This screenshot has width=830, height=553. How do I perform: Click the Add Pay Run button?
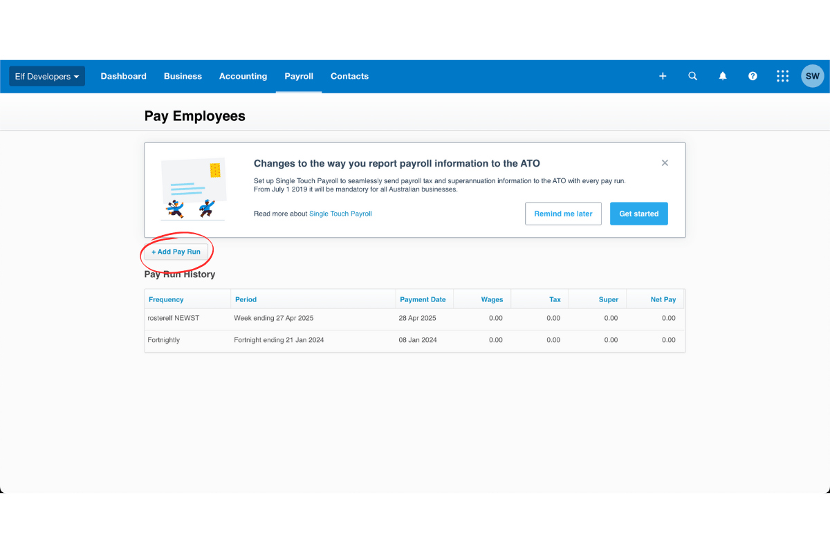[176, 252]
